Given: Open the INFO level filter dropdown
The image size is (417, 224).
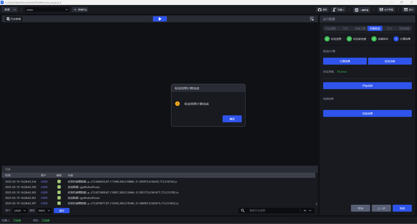Looking at the screenshot, I should [44, 211].
